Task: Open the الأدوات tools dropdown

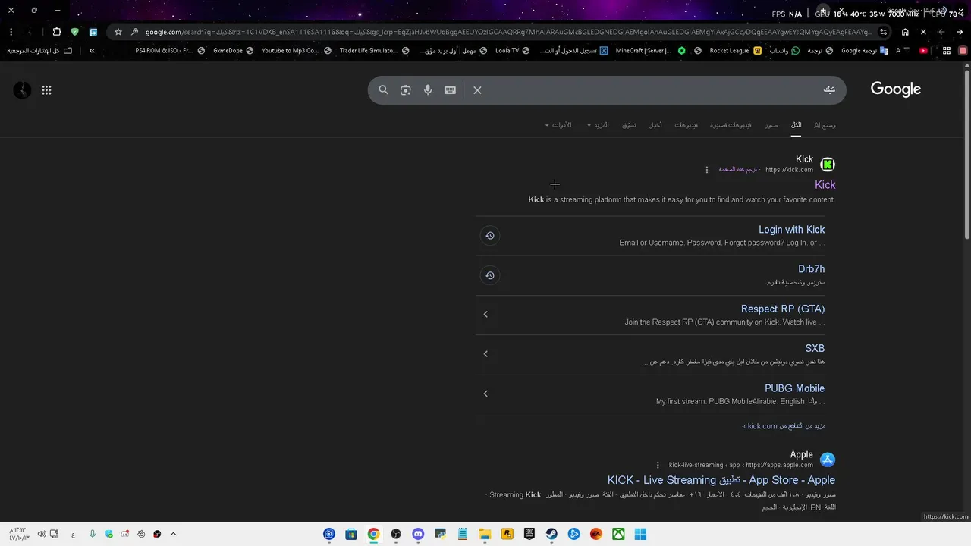Action: click(x=558, y=125)
